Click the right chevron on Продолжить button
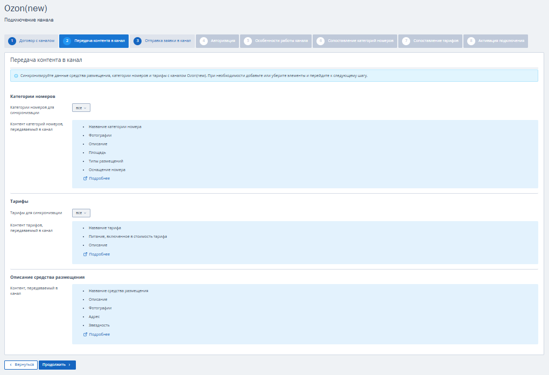Viewport: 549px width, 375px height. pyautogui.click(x=69, y=365)
